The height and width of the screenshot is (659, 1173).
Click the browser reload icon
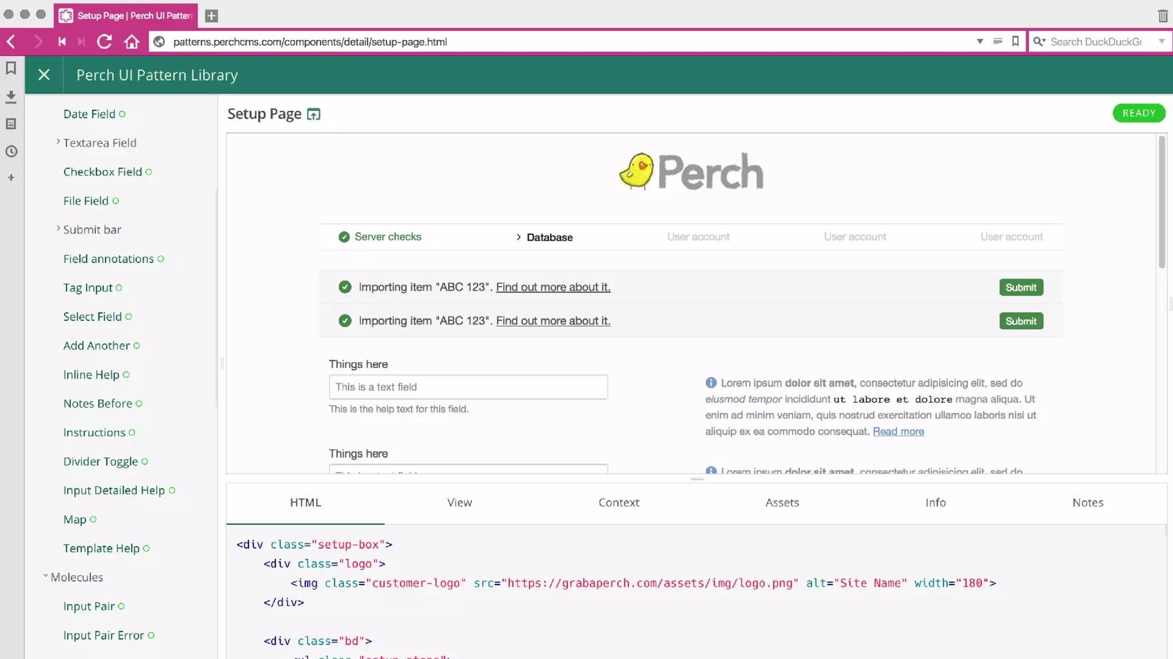coord(104,42)
